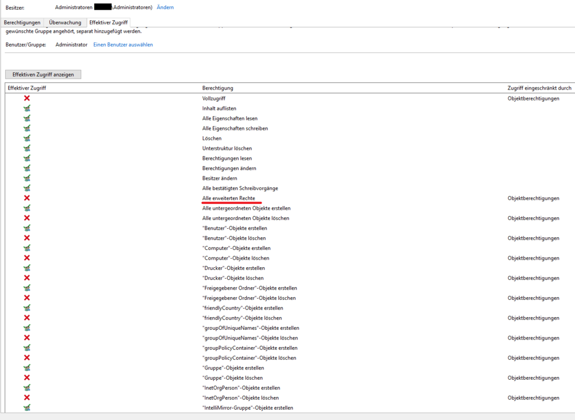Click red X icon beside "friendlyCountry"-Objekte löschen
This screenshot has width=575, height=420.
click(26, 318)
